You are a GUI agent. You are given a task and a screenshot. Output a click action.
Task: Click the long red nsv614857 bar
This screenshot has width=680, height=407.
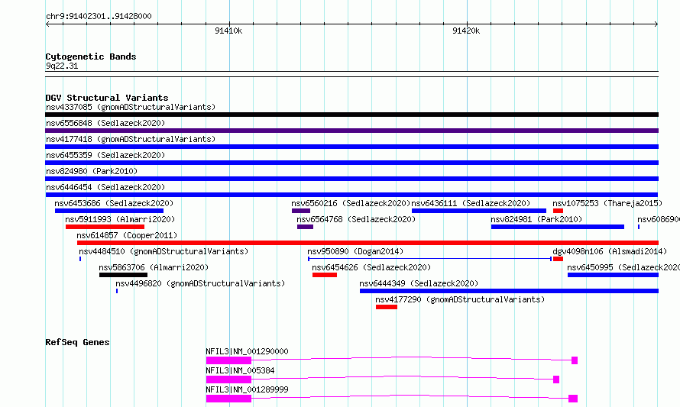[x=368, y=243]
